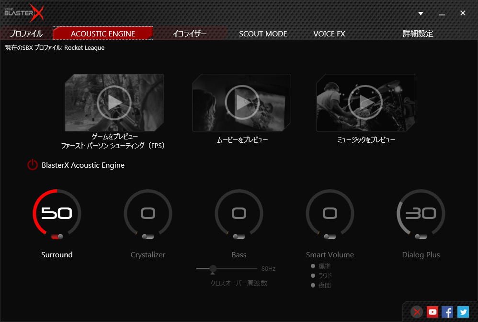
Task: Select the ラウド Smart Volume radio option
Action: 313,276
